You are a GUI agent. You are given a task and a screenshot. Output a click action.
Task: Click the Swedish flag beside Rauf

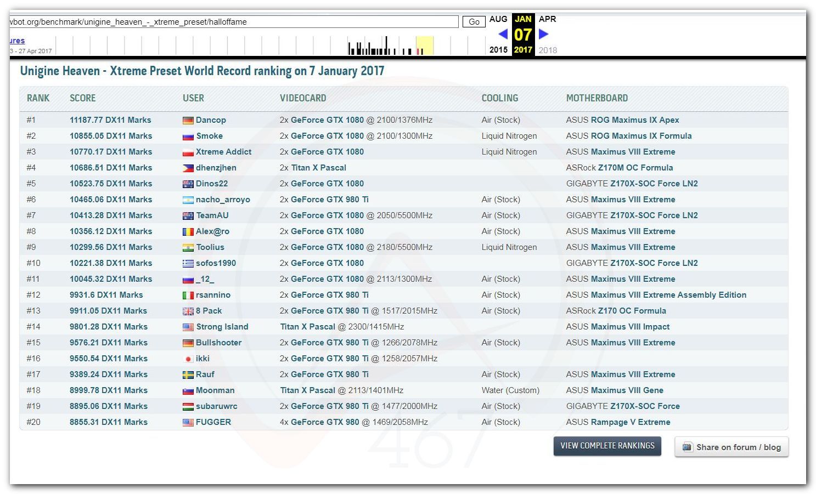[188, 375]
